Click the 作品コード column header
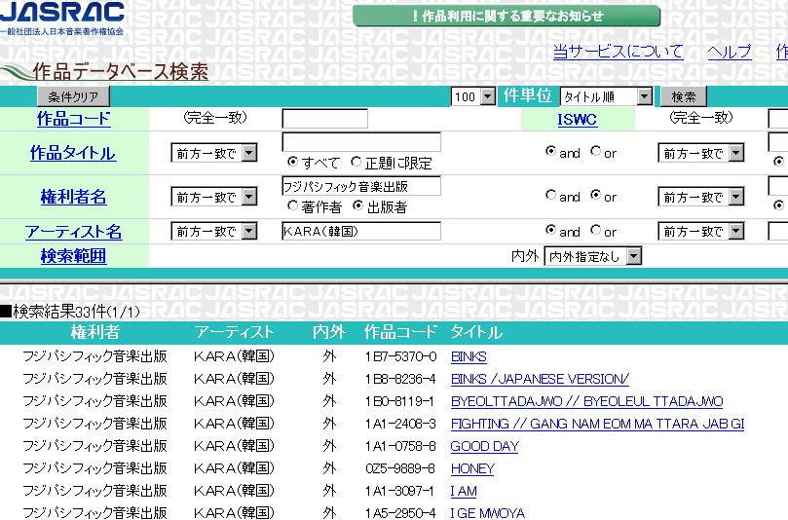788x520 pixels. [400, 332]
